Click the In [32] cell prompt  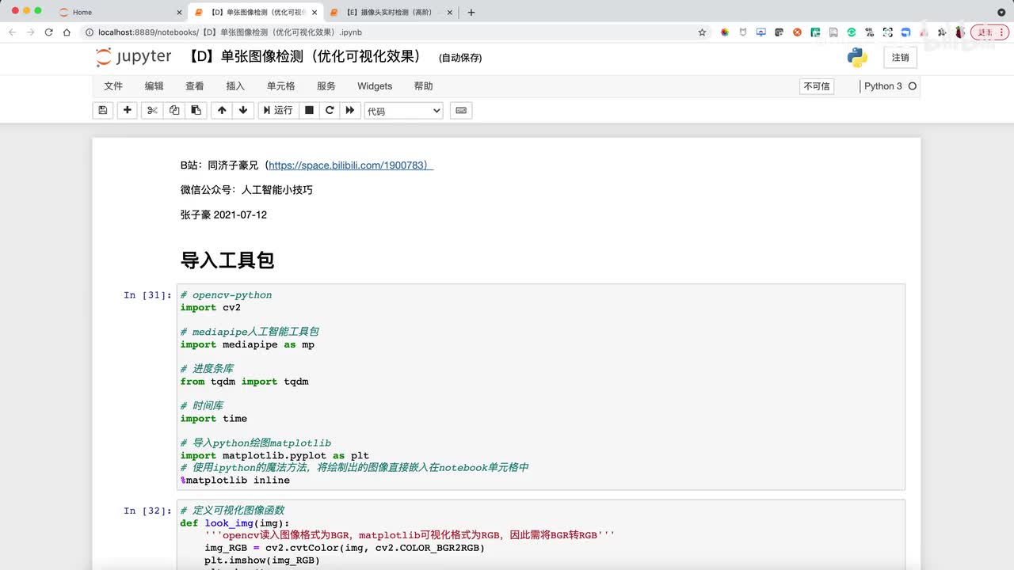[x=147, y=511]
